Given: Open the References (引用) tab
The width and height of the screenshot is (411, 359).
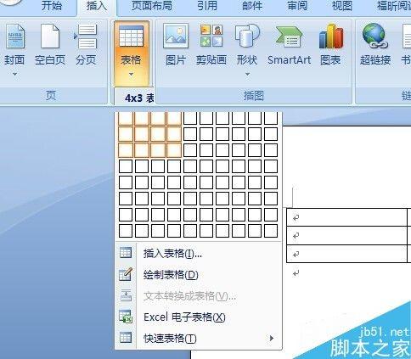Looking at the screenshot, I should click(207, 6).
